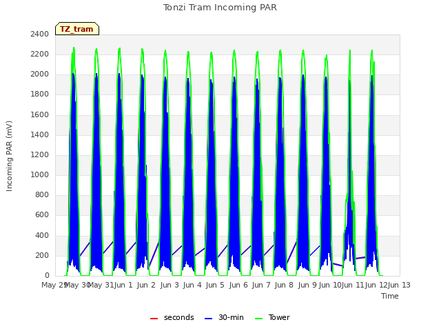Click the 1600 y-axis tick value

[x=40, y=114]
